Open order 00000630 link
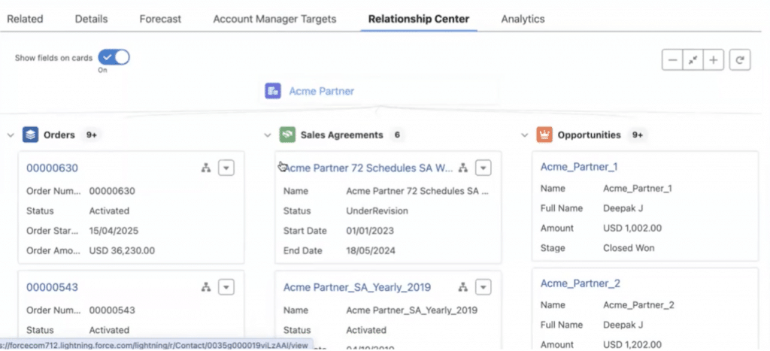The width and height of the screenshot is (770, 351). 52,168
